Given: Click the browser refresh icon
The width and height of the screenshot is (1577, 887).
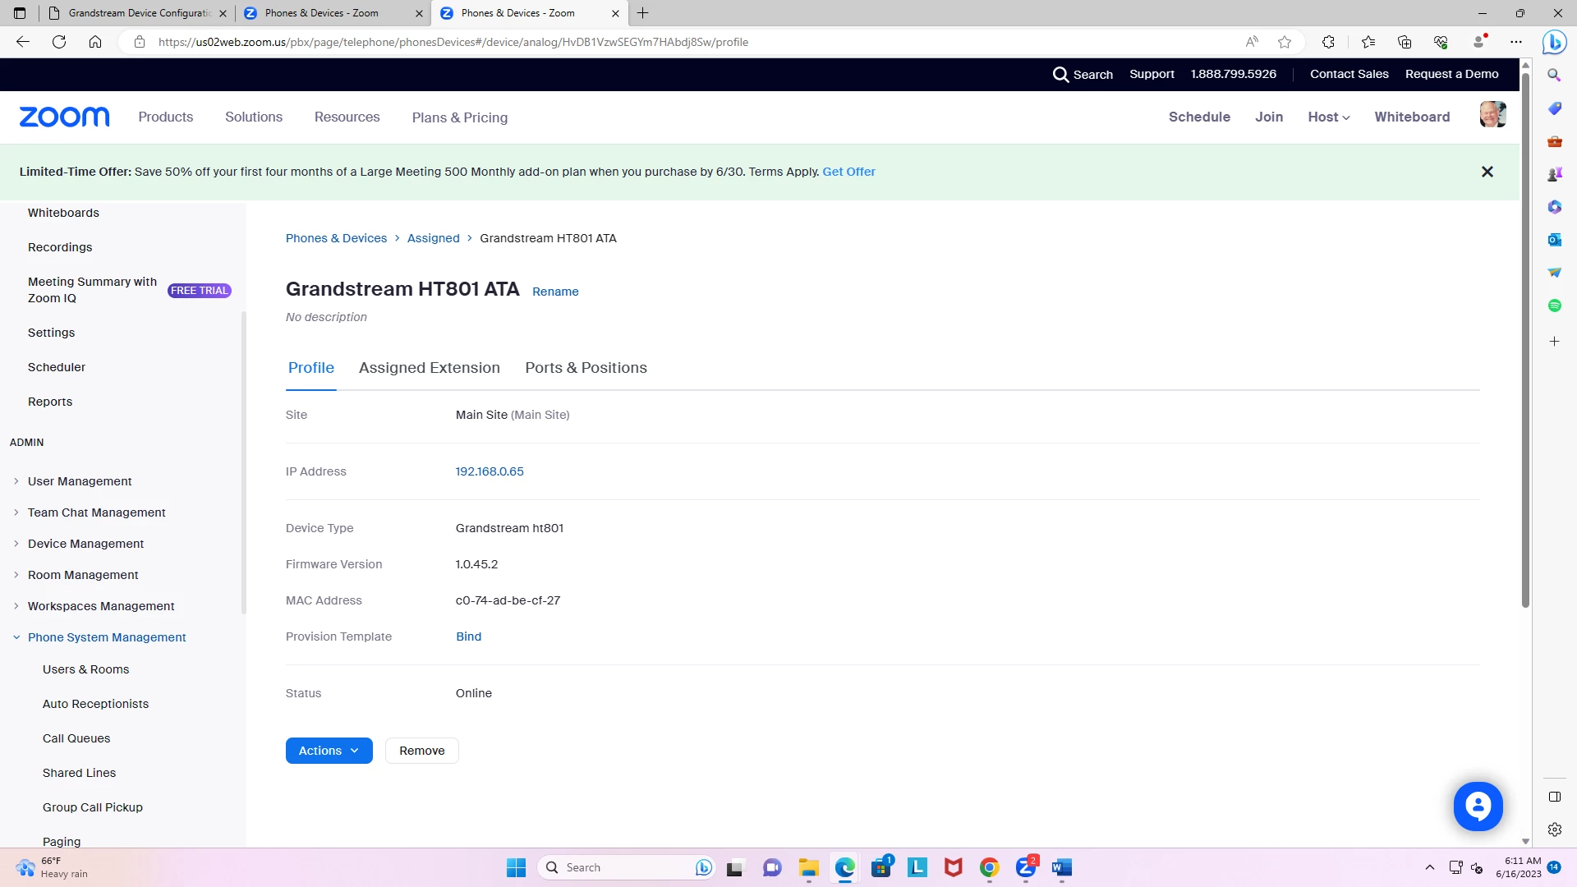Looking at the screenshot, I should pyautogui.click(x=59, y=42).
